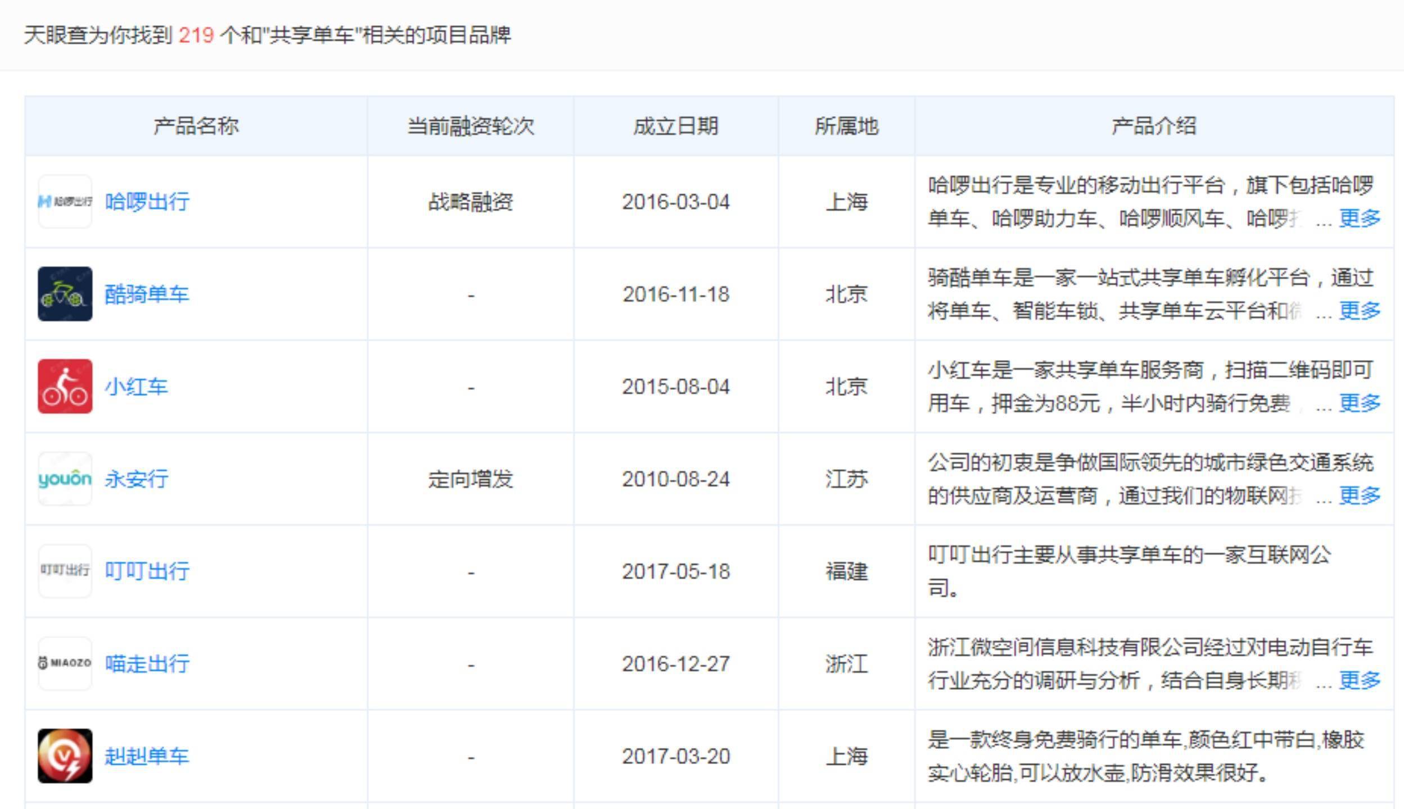This screenshot has height=809, width=1404.
Task: Expand 更多 in 哈啰出行 description
Action: (x=1360, y=218)
